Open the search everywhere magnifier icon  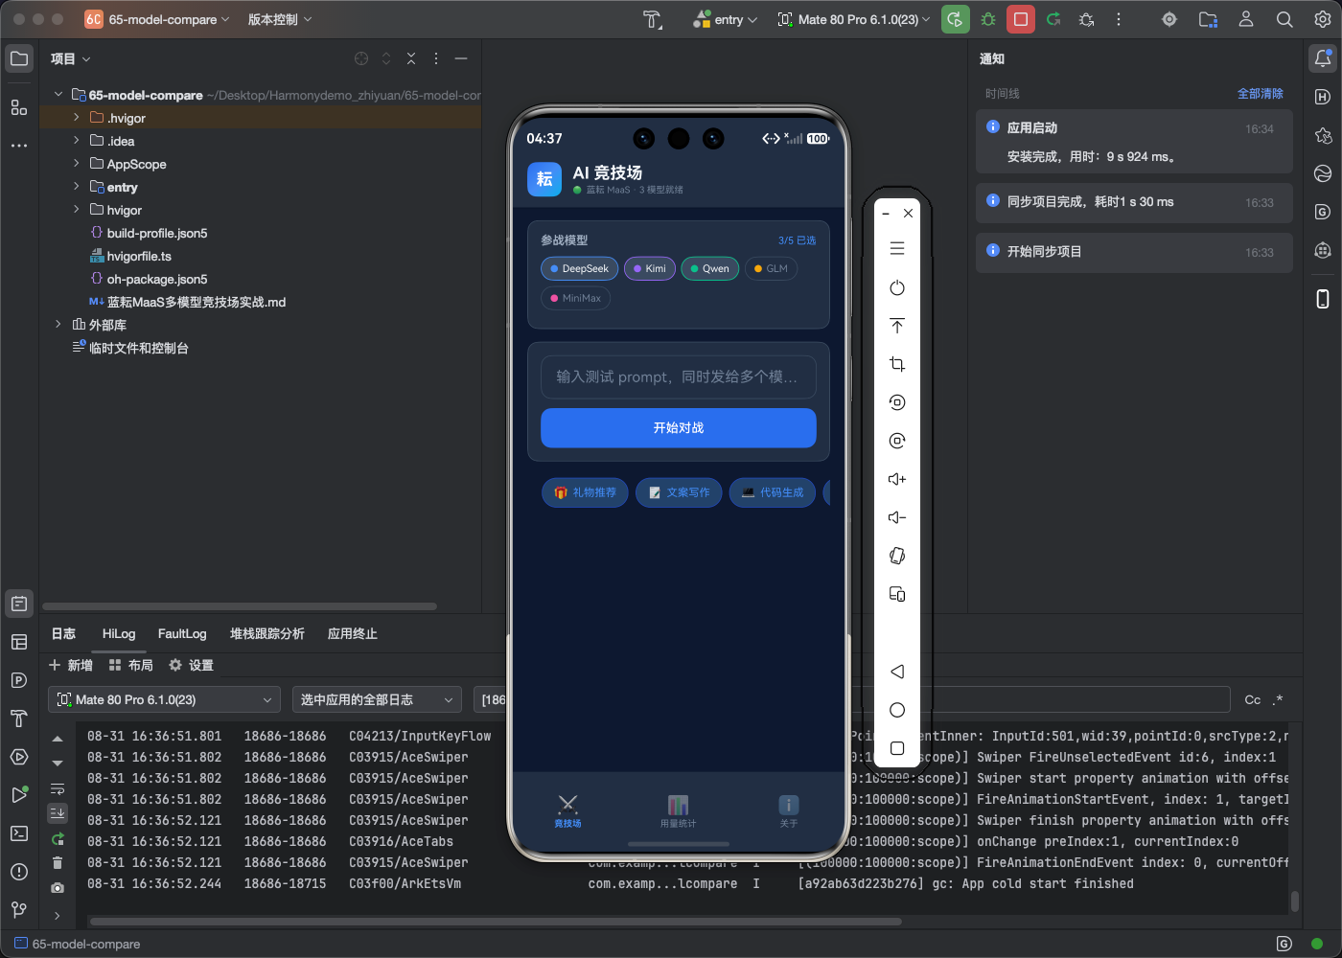(1284, 19)
